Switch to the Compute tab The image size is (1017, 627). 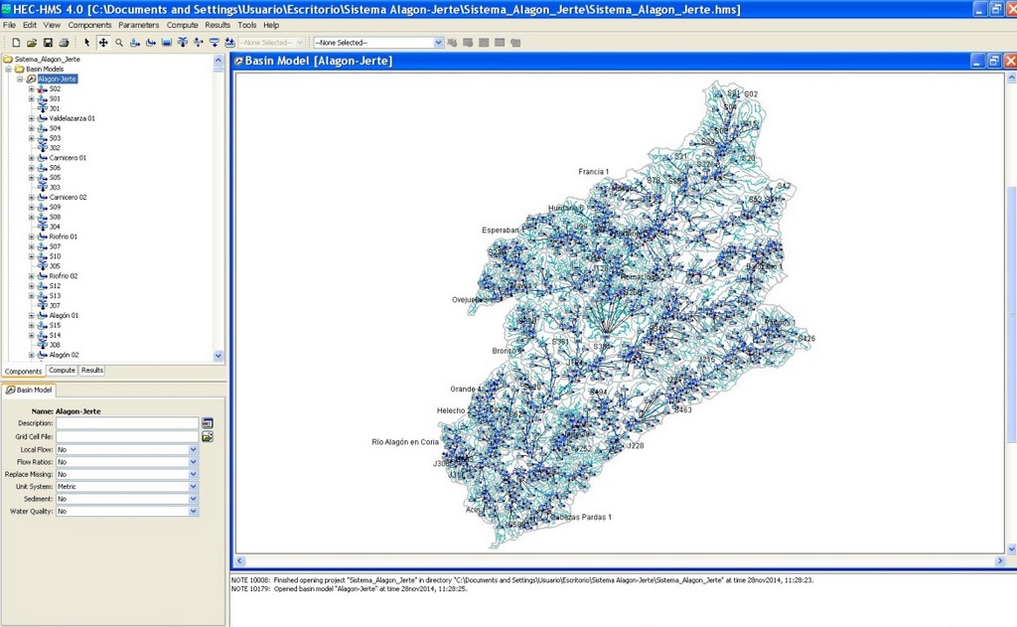[62, 371]
